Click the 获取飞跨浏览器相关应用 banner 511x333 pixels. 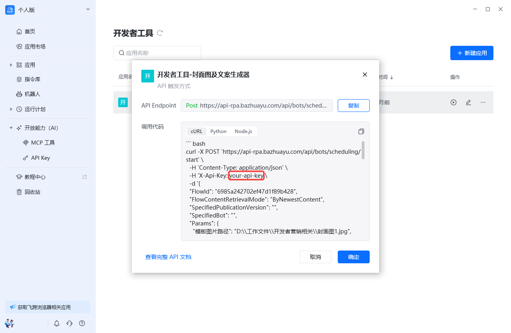[48, 307]
